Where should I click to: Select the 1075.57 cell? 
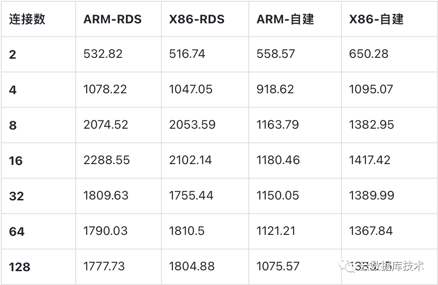coord(277,266)
